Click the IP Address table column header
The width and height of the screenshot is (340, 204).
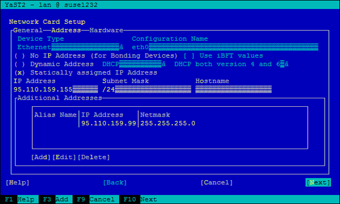[x=102, y=115]
